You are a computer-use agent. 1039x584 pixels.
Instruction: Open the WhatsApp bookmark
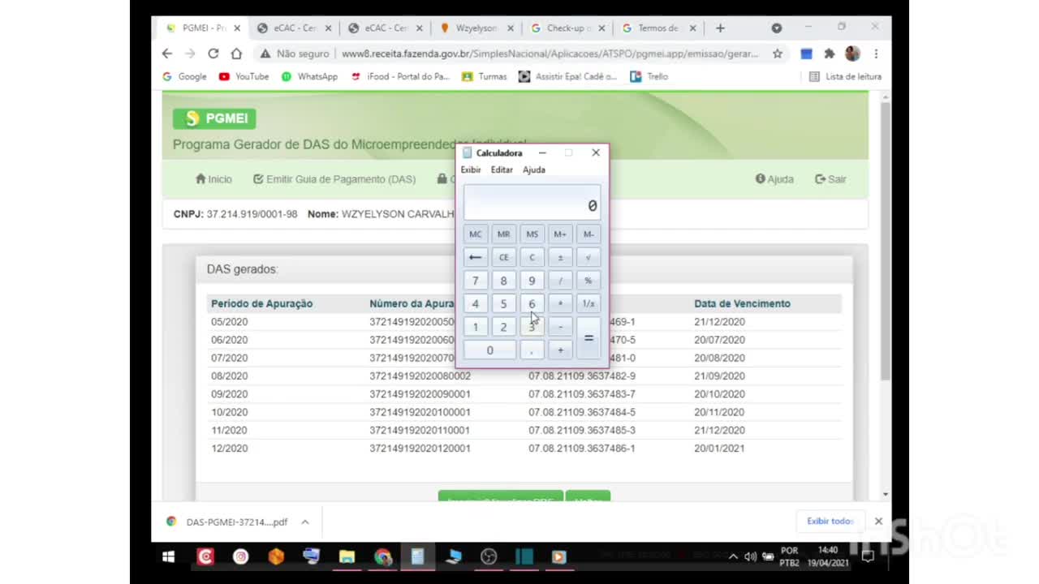point(309,76)
